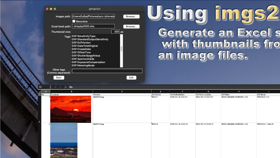
Task: Click the File:FileAccessDate header cell
Action: [208, 94]
